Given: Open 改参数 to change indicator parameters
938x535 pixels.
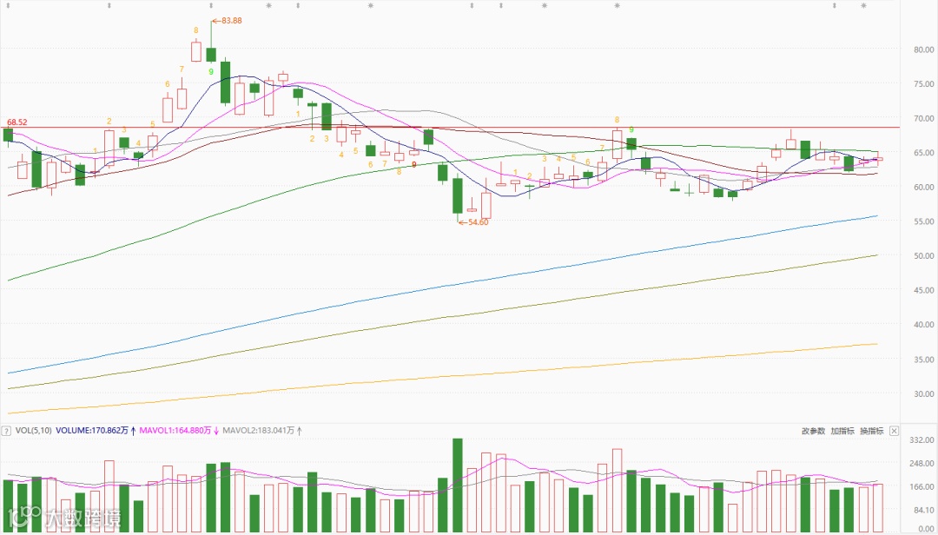Looking at the screenshot, I should point(814,431).
